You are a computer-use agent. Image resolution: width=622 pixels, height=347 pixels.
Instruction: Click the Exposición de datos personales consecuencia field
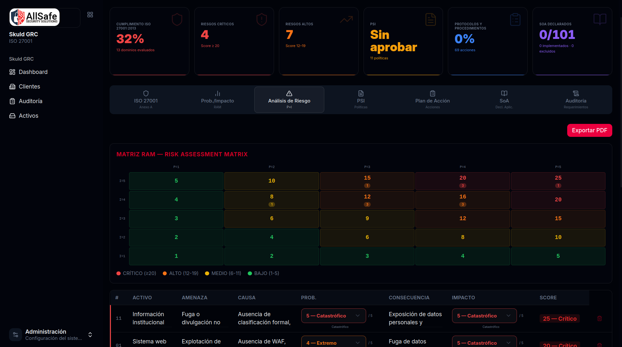416,318
